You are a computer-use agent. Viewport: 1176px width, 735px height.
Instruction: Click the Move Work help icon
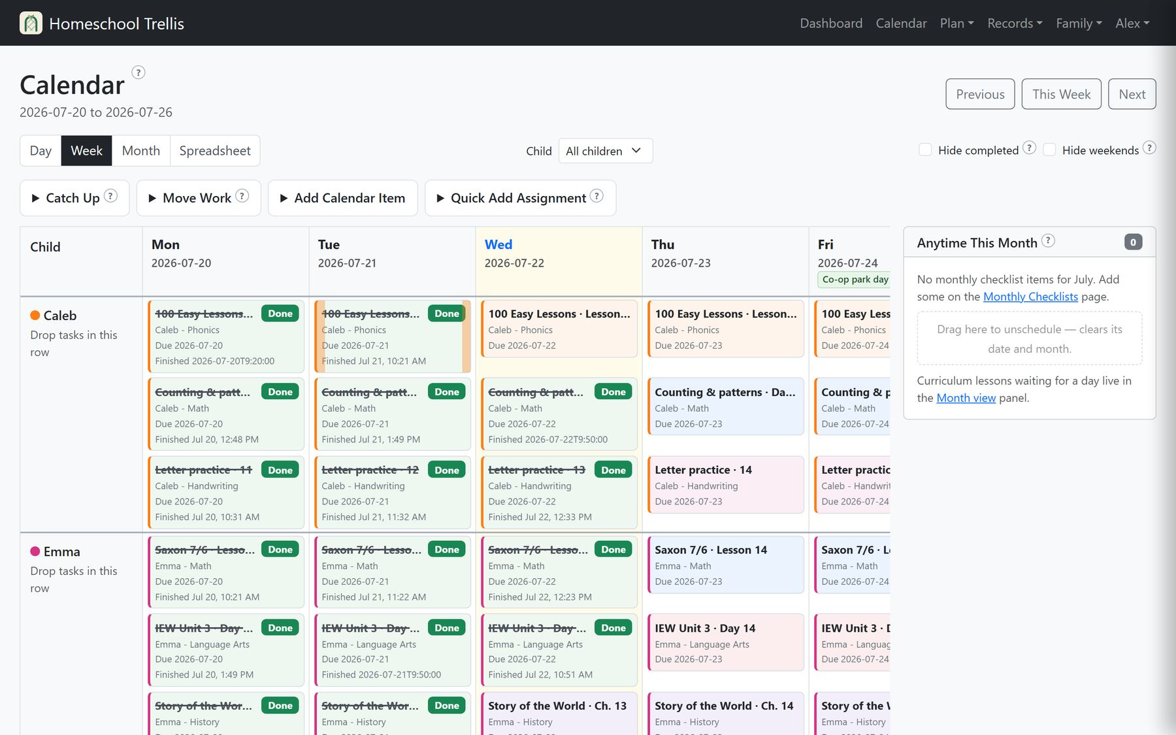tap(242, 196)
